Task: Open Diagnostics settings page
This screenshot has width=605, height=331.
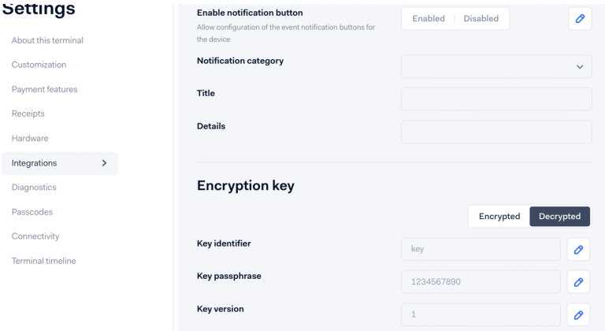Action: point(34,187)
